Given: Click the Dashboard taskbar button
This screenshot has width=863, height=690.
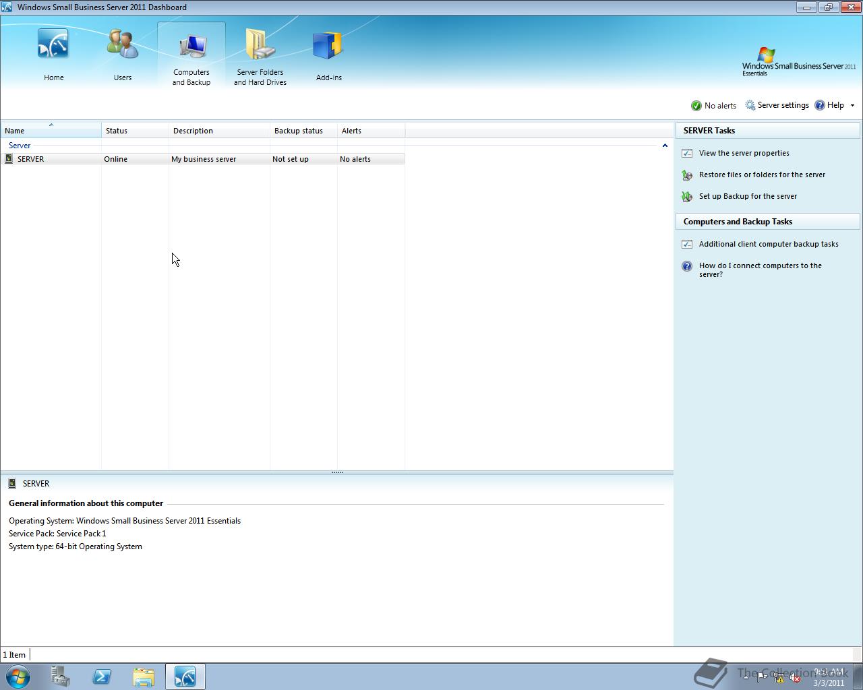Looking at the screenshot, I should 185,677.
